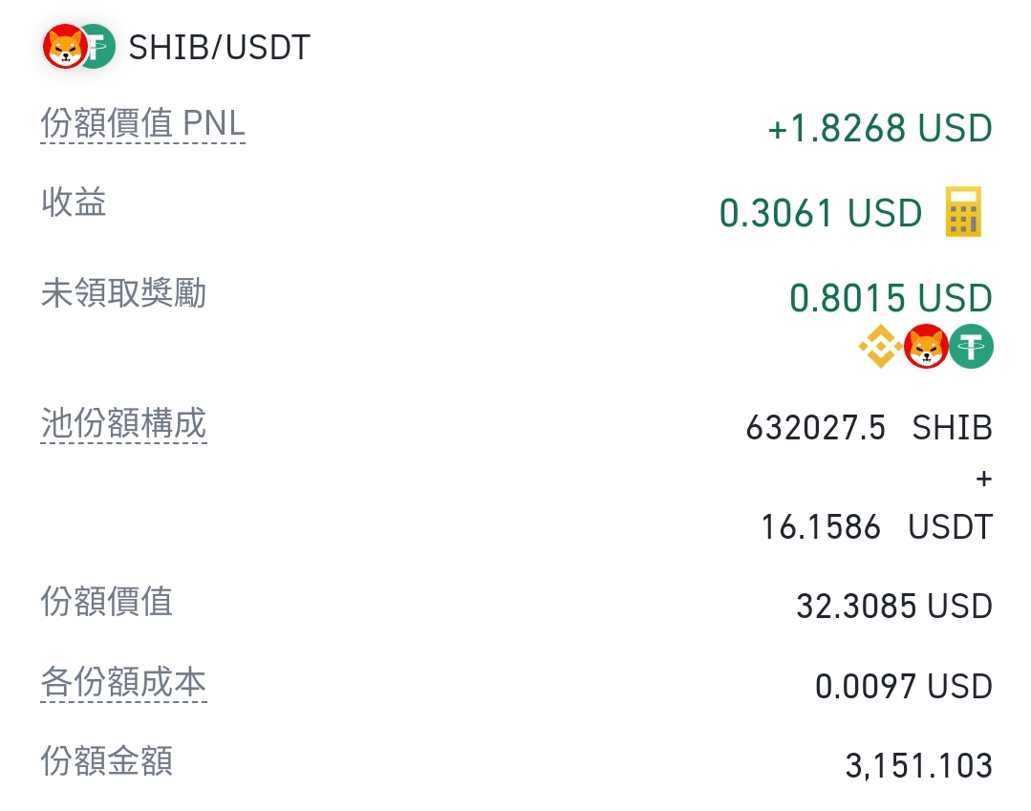Show the 份額價值 PNL explanation tooltip

click(142, 123)
